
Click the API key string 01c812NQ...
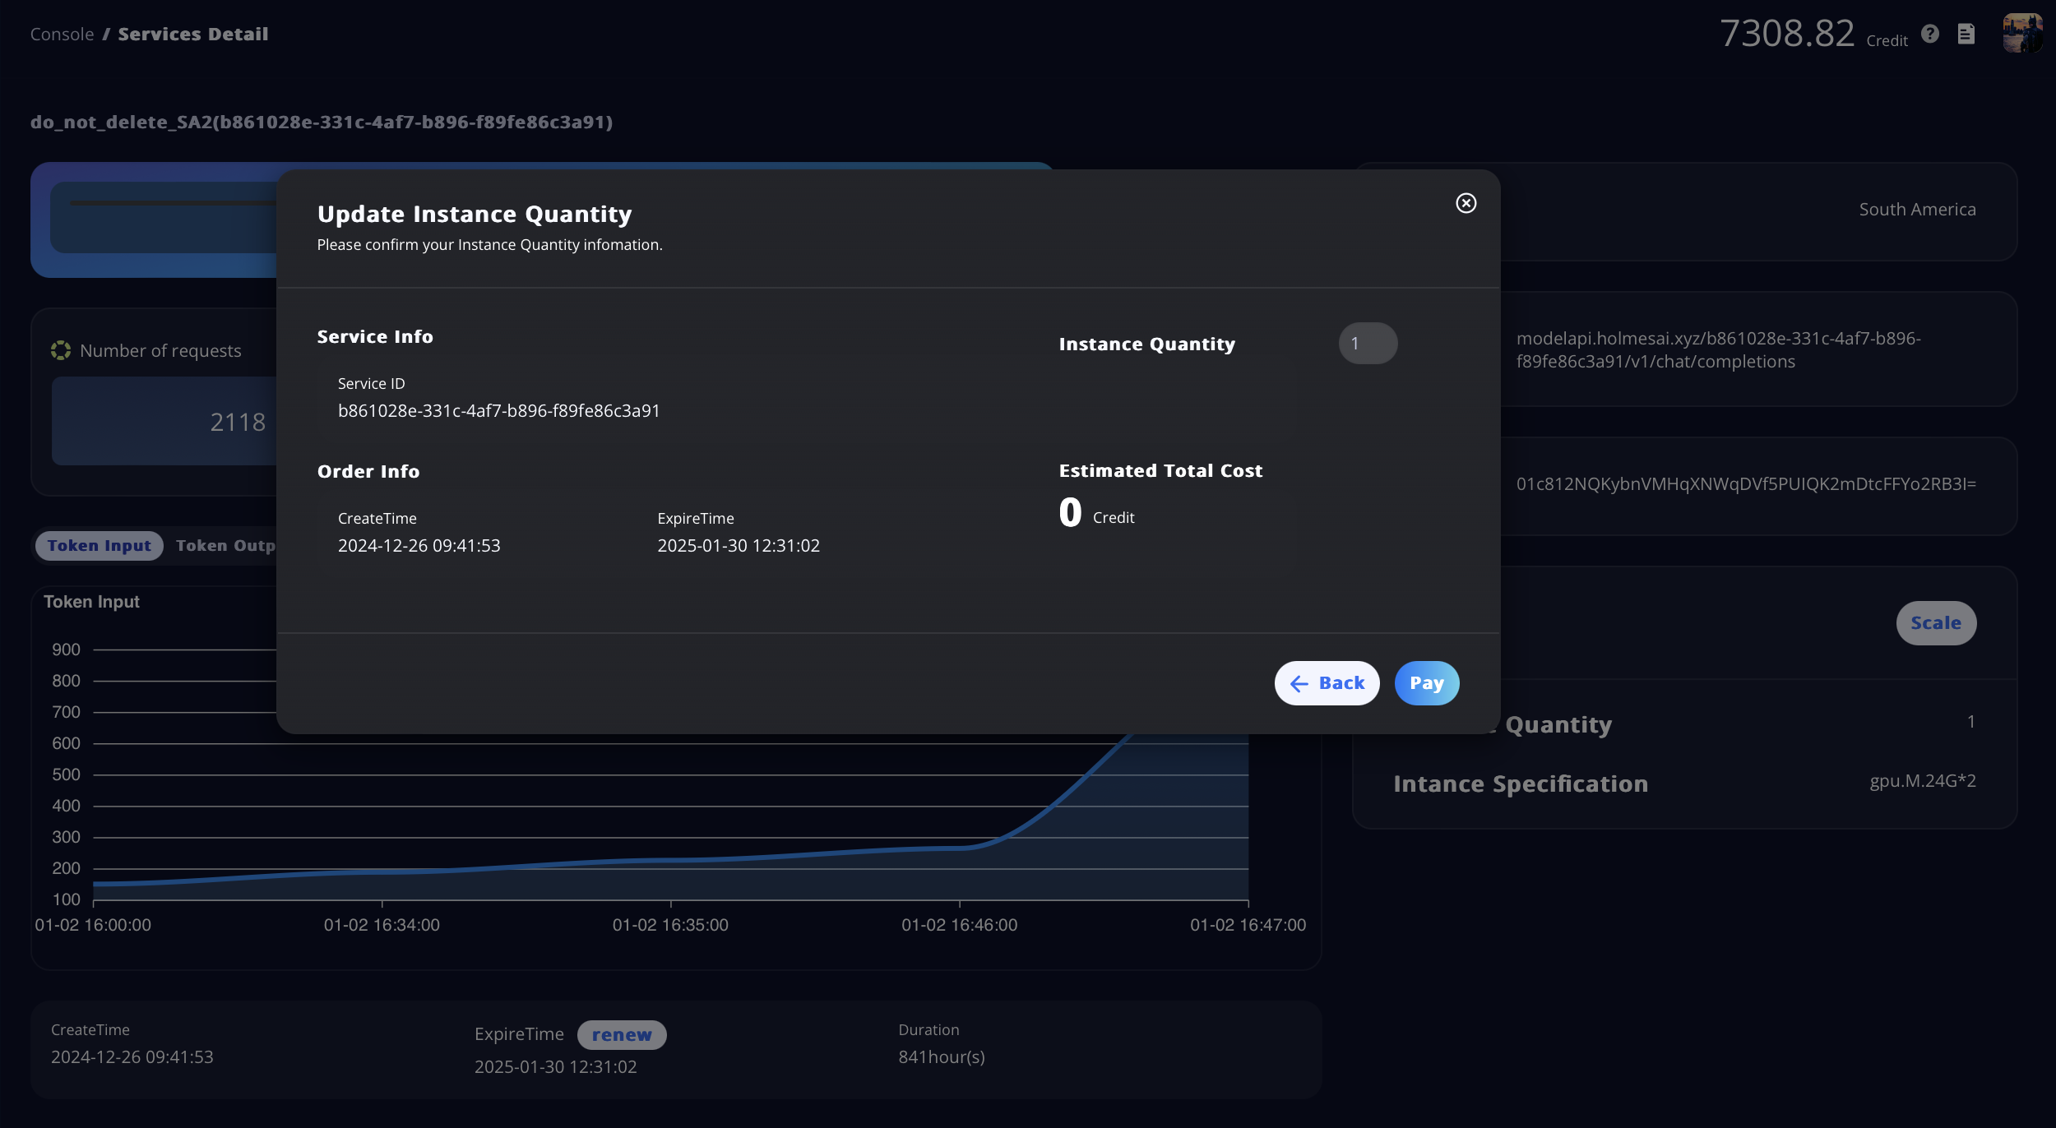click(1746, 484)
